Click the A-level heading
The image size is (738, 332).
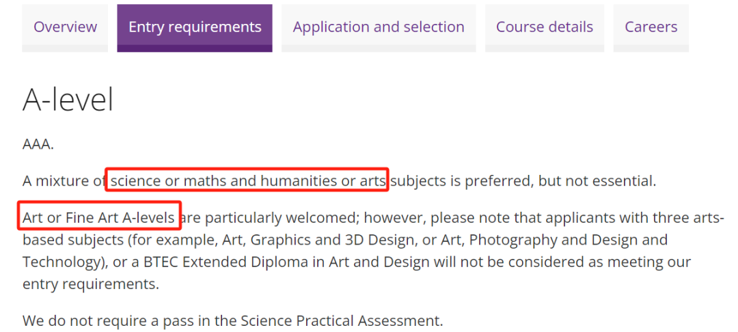(x=68, y=100)
